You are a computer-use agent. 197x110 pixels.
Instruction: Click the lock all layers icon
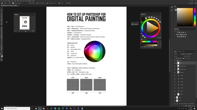coord(184,58)
